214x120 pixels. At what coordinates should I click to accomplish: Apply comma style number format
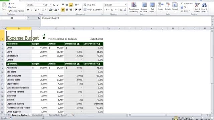click(x=116, y=10)
